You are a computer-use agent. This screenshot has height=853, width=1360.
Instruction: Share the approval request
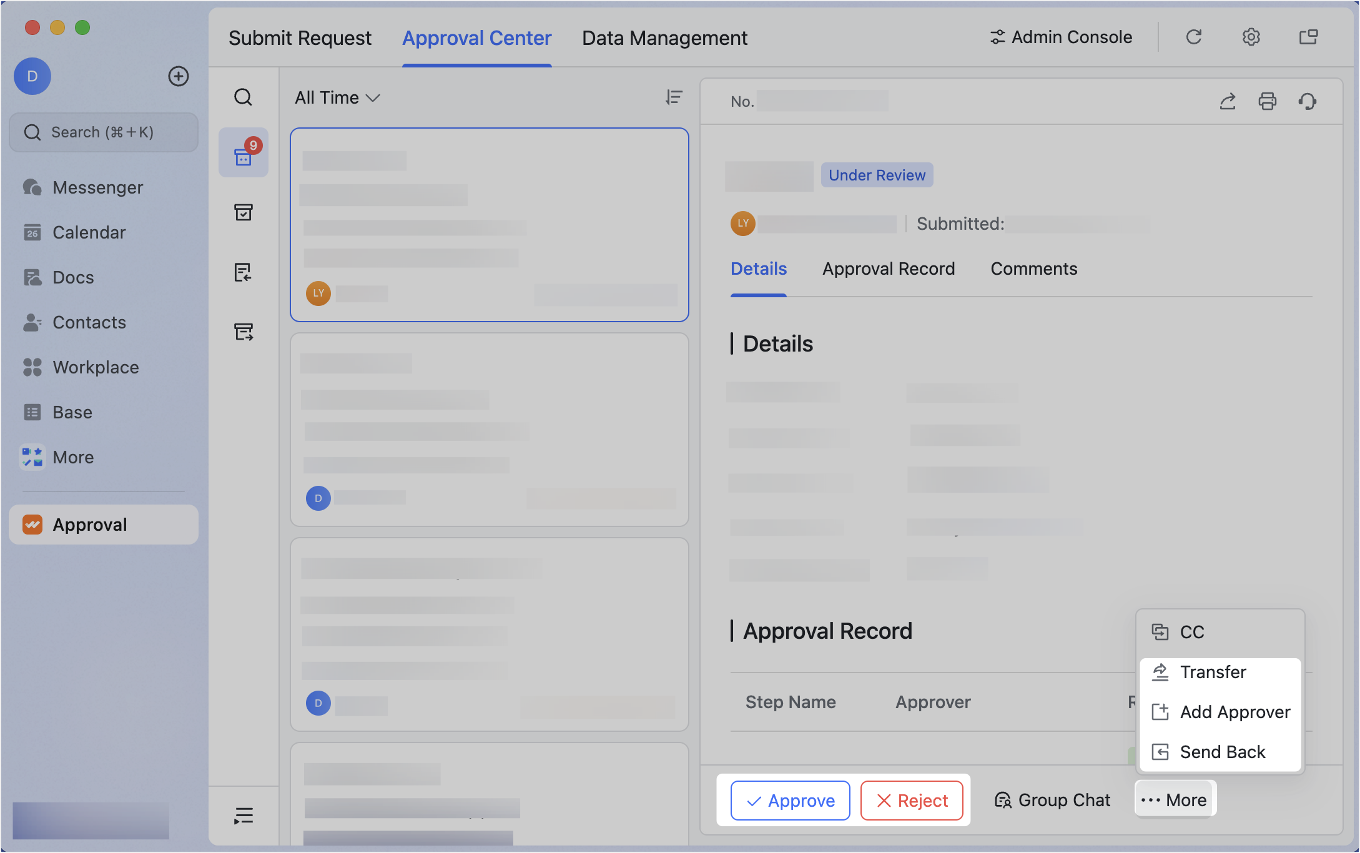[x=1228, y=101]
